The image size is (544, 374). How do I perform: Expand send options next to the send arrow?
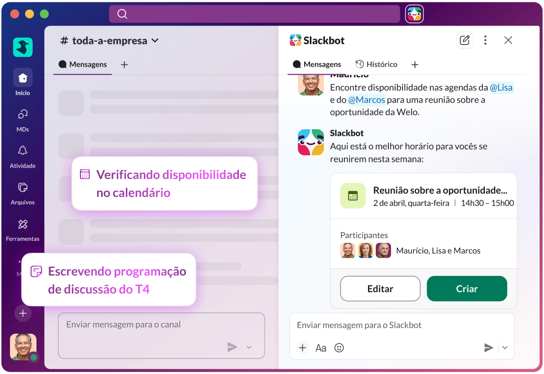505,347
